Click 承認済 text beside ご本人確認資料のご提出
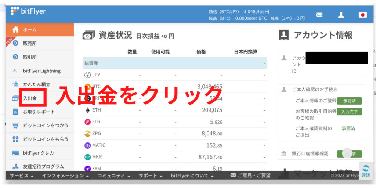 point(348,129)
